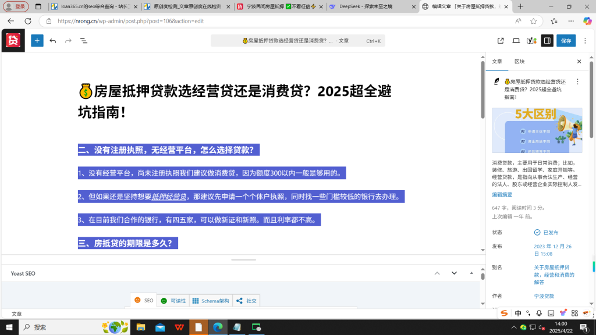This screenshot has height=335, width=596.
Task: Open the Yoast SEO tab
Action: pos(144,301)
